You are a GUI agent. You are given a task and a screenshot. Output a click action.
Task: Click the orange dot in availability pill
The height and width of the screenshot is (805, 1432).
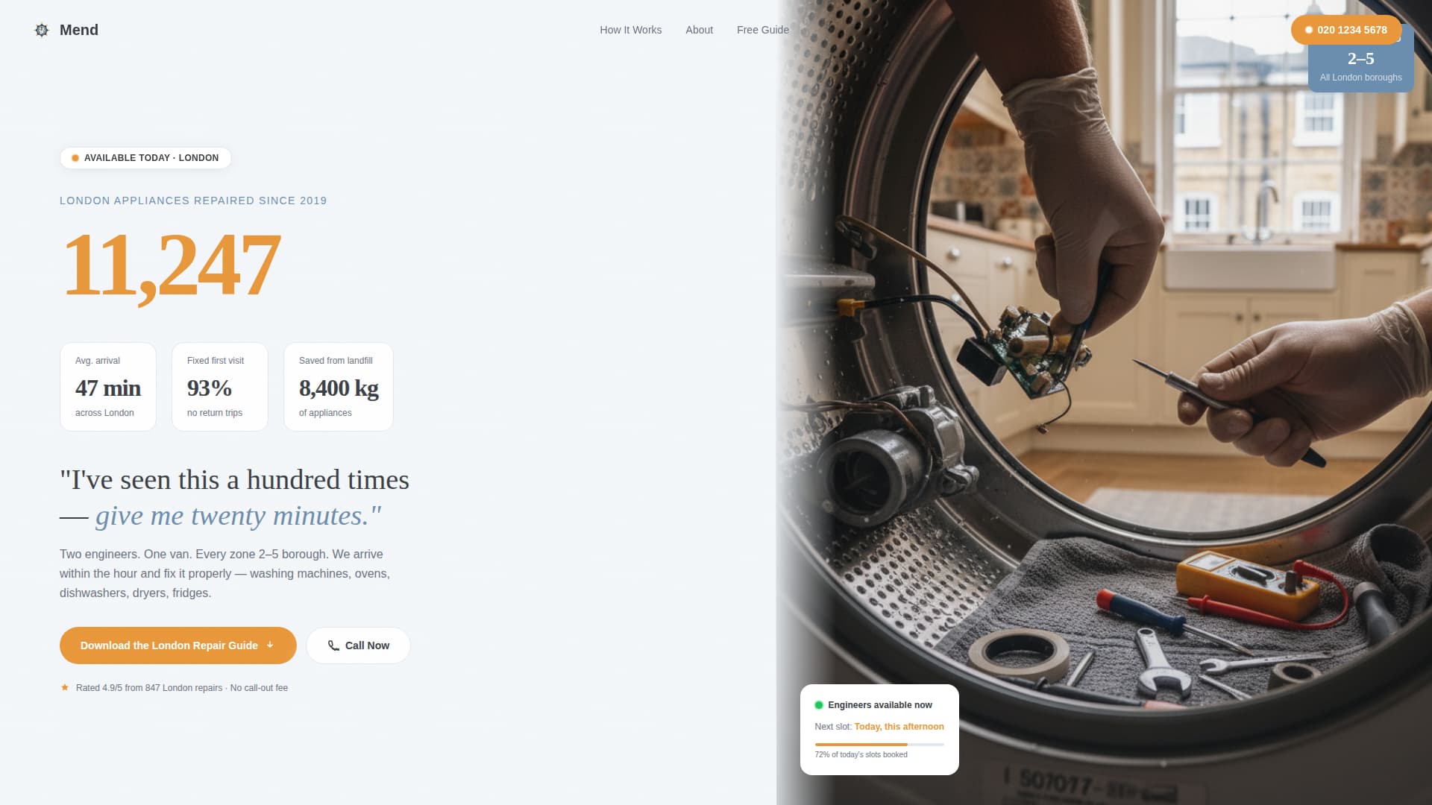click(x=75, y=158)
